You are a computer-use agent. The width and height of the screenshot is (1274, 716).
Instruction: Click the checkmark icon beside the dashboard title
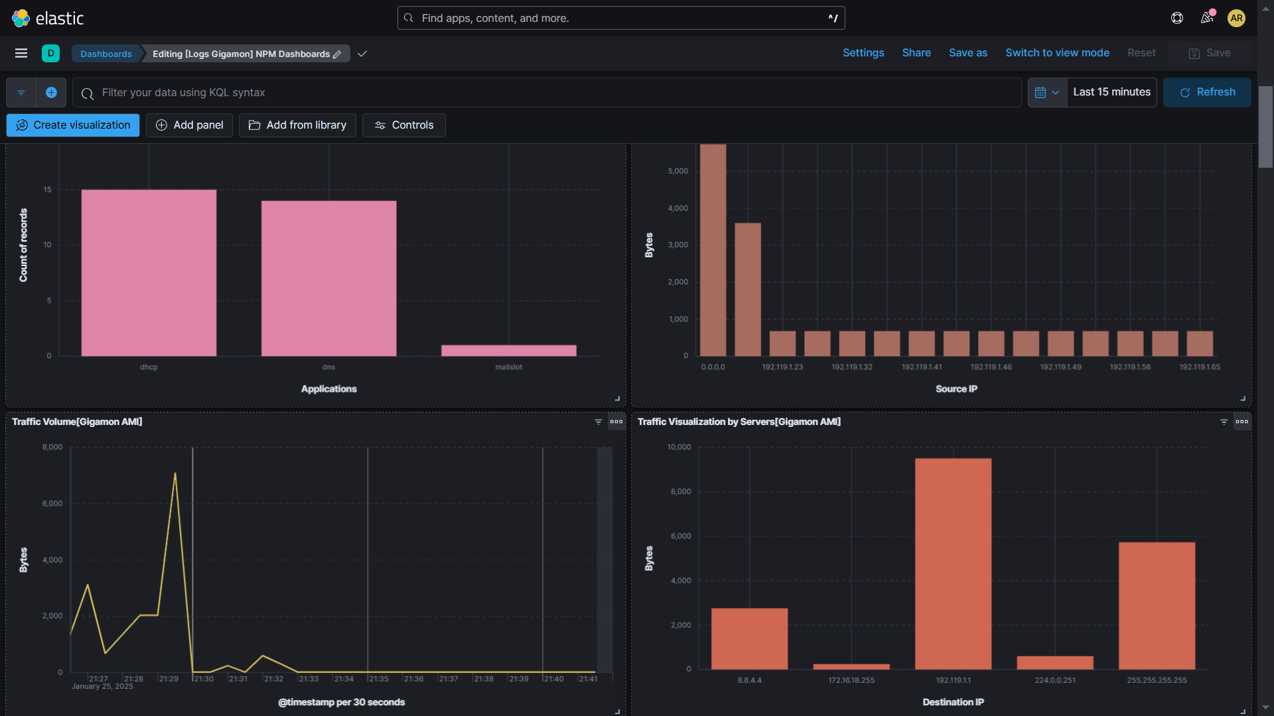pos(362,54)
